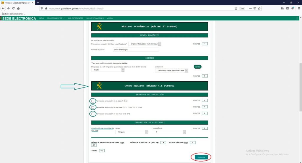Open page actions three-dot menu
Screen dimensions: 302x163
click(x=250, y=9)
